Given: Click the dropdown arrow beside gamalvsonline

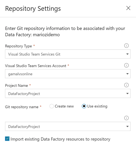Looking at the screenshot, I should tap(128, 74).
